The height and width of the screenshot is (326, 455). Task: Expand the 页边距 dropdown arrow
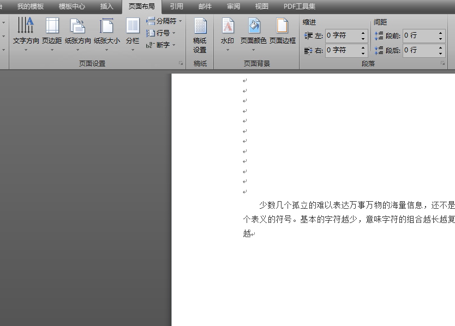[x=52, y=50]
